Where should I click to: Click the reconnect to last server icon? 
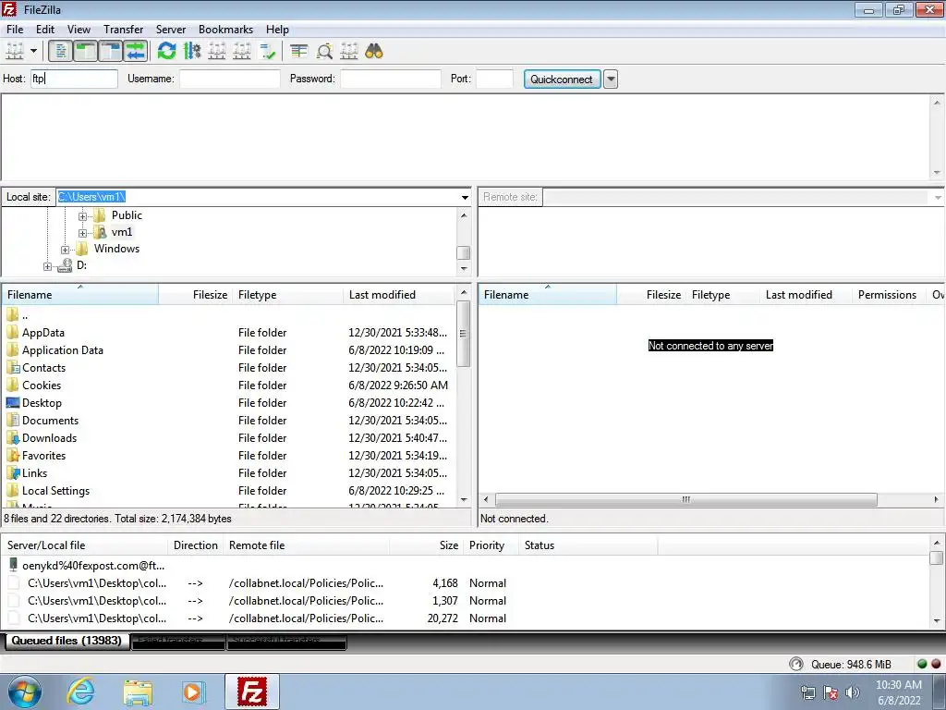[x=267, y=52]
